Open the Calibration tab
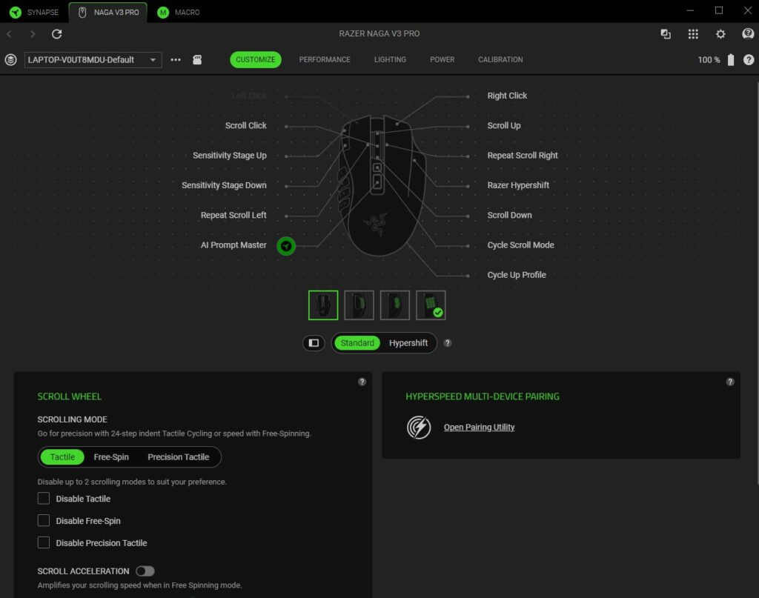 (500, 59)
